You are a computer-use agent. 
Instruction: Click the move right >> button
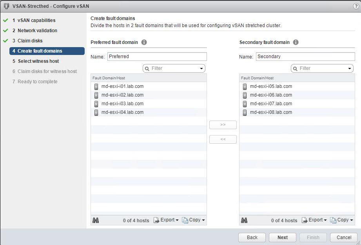coord(223,125)
